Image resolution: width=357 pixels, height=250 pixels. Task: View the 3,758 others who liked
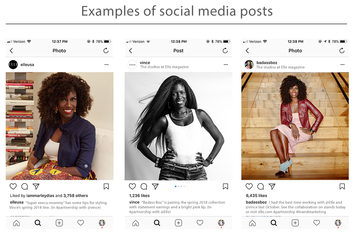[76, 196]
